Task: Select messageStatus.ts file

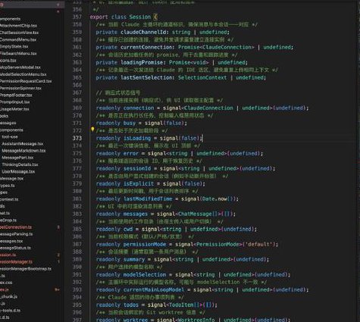Action: point(15,248)
